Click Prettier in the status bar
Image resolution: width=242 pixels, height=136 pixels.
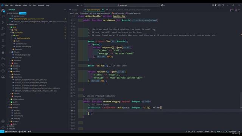click(x=233, y=132)
